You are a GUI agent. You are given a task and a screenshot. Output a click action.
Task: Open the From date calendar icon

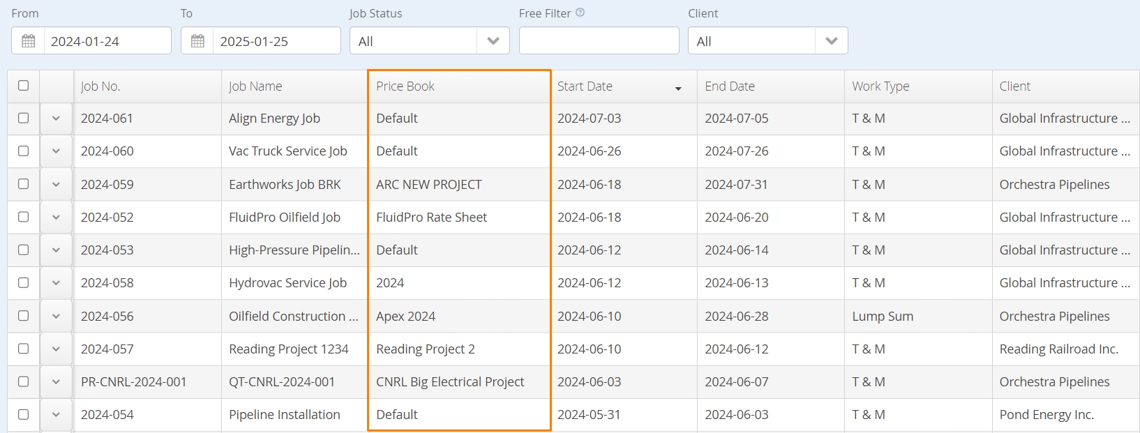click(x=28, y=41)
